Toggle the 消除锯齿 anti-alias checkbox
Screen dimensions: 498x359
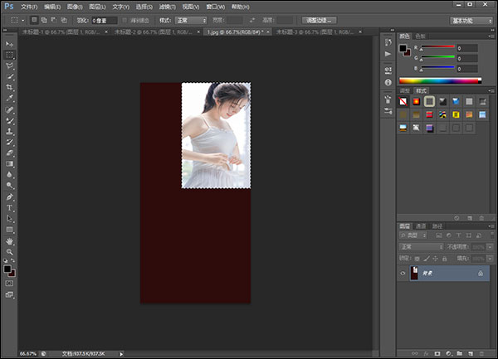(124, 20)
